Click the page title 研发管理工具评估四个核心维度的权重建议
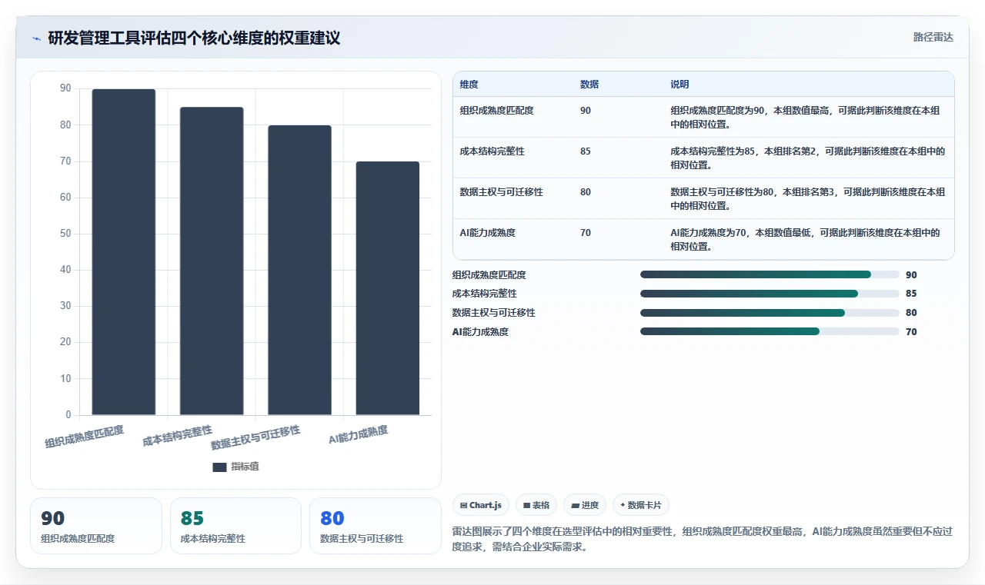The height and width of the screenshot is (585, 985). tap(194, 38)
